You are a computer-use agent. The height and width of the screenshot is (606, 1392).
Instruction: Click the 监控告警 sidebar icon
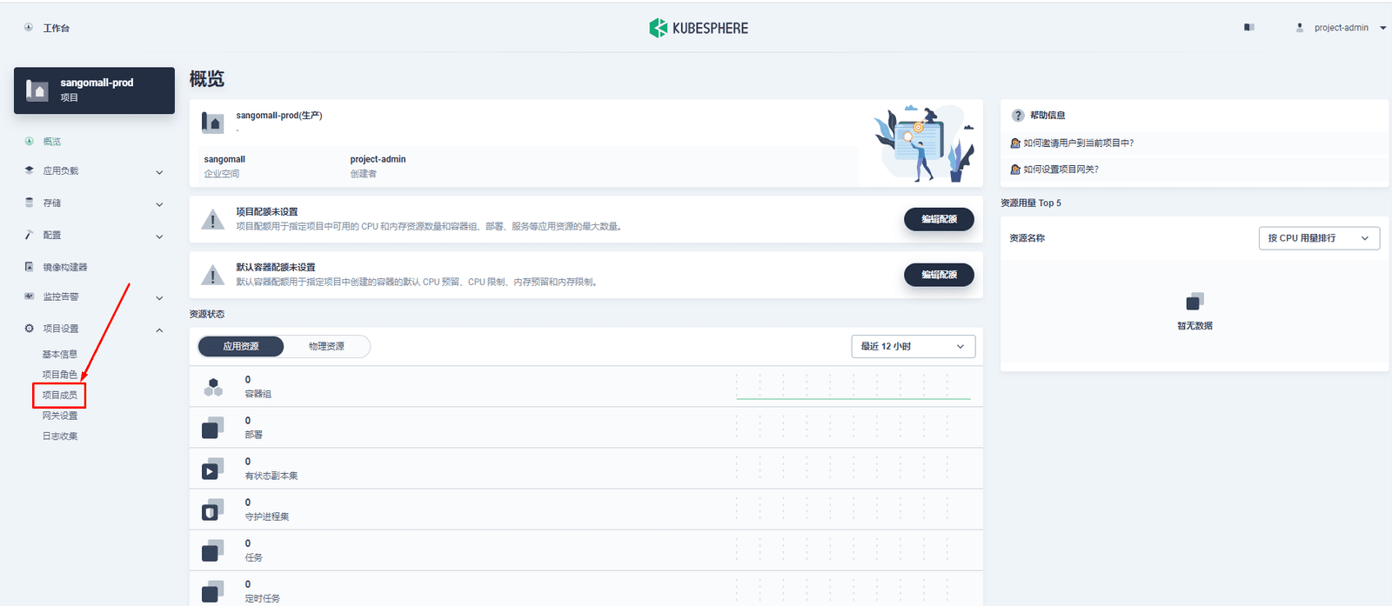(29, 296)
